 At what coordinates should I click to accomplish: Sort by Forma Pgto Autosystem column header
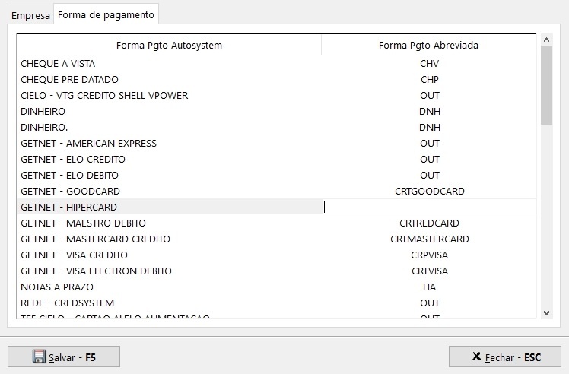(x=169, y=46)
